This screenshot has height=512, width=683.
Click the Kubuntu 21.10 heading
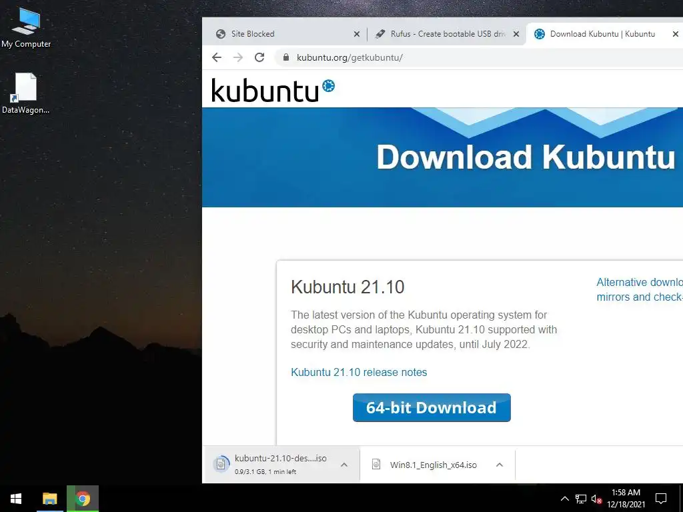coord(348,287)
